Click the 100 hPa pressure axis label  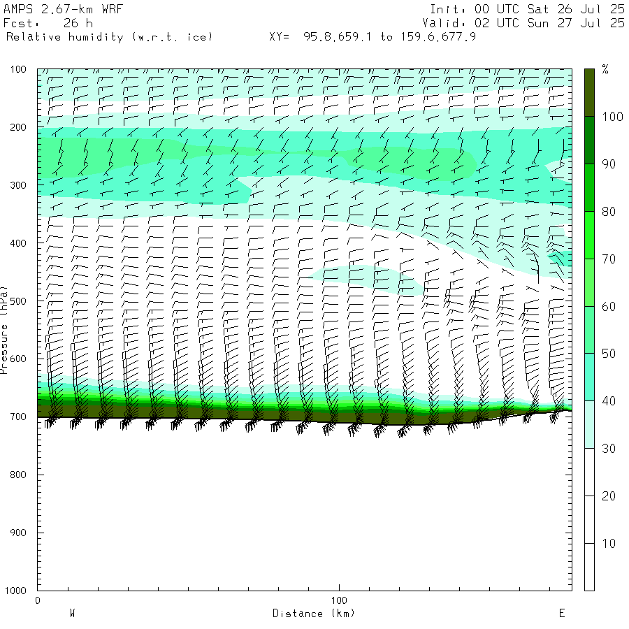tap(18, 69)
